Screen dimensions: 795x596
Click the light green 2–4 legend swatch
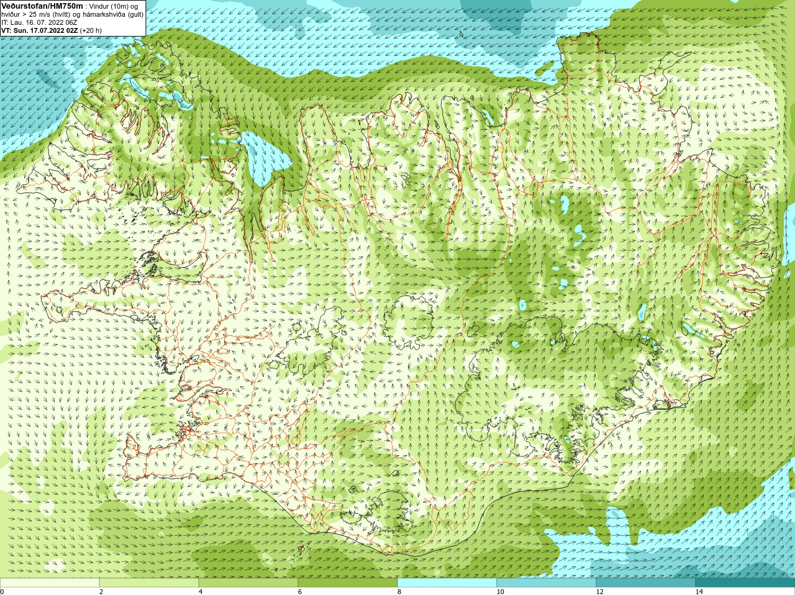(149, 583)
